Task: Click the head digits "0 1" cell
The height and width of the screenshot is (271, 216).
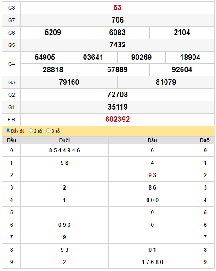Action: pyautogui.click(x=152, y=250)
